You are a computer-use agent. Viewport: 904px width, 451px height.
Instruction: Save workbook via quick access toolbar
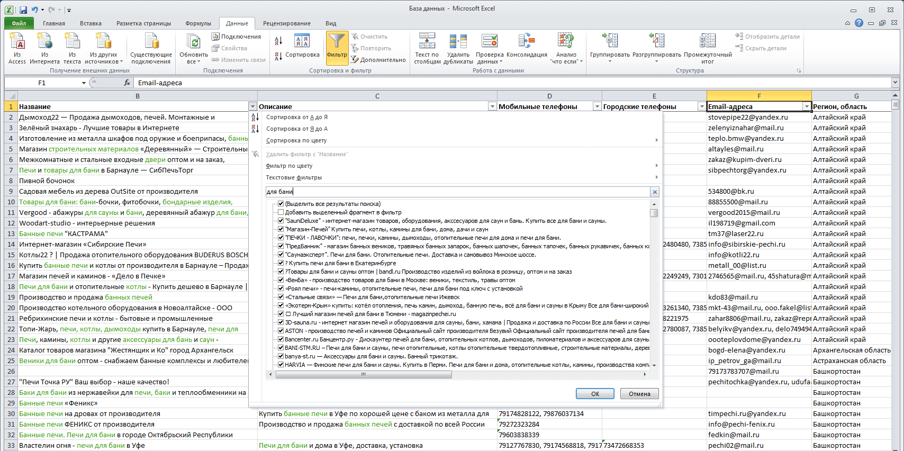[23, 10]
